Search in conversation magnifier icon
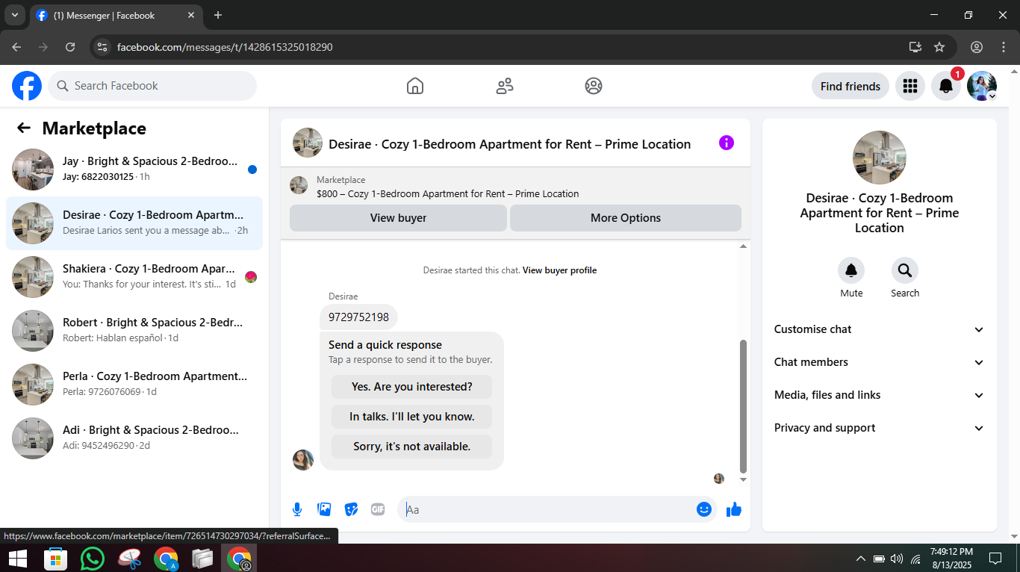This screenshot has height=572, width=1020. click(905, 270)
